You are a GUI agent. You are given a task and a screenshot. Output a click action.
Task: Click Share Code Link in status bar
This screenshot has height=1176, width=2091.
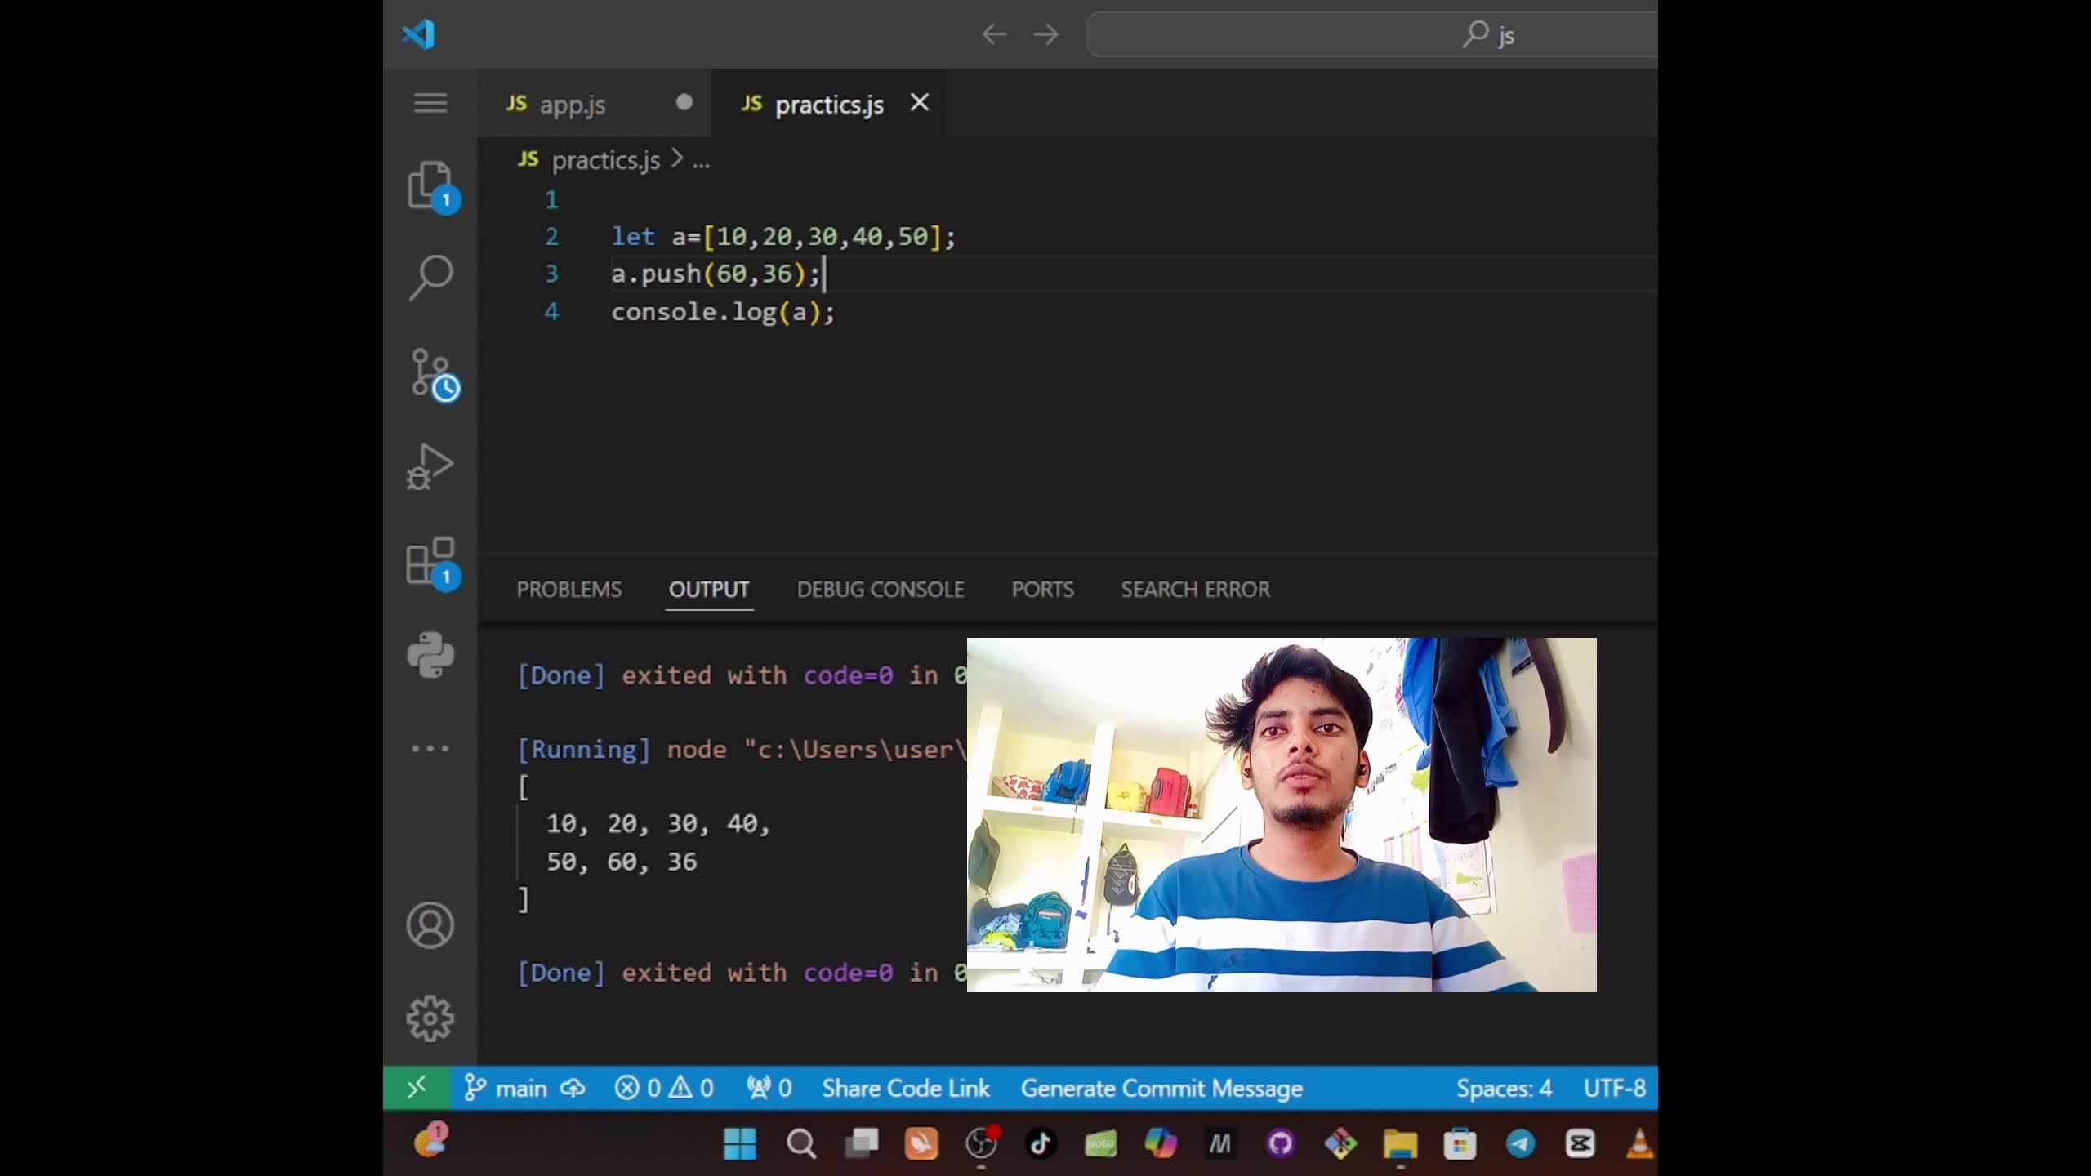906,1087
